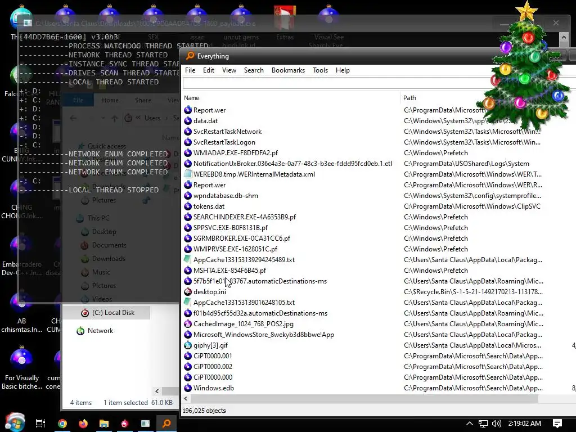Viewport: 576px width, 432px height.
Task: Select the WMIPRVSE.EXE-1628051C.pf file icon
Action: pyautogui.click(x=188, y=249)
